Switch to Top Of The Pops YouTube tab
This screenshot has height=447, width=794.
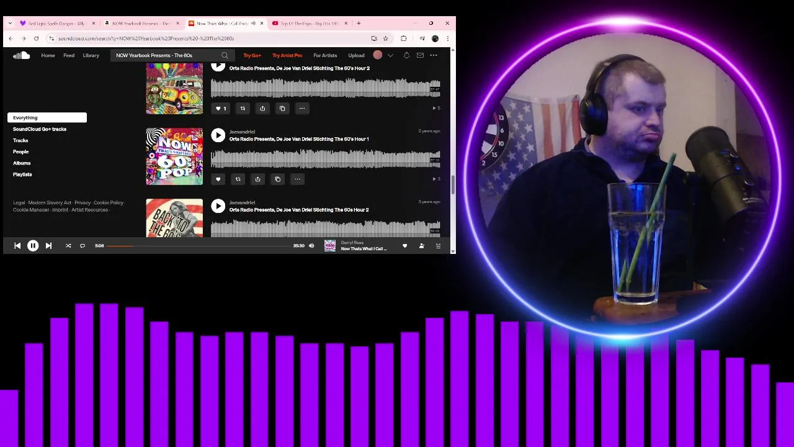click(310, 23)
